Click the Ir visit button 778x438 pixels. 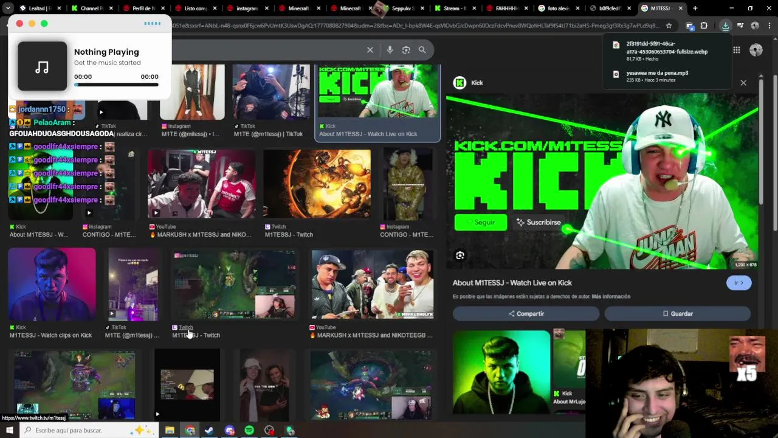(x=738, y=283)
